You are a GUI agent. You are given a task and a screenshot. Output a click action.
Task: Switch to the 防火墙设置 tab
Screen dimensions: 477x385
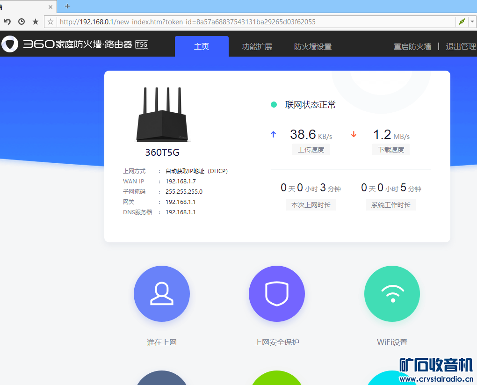tap(313, 47)
